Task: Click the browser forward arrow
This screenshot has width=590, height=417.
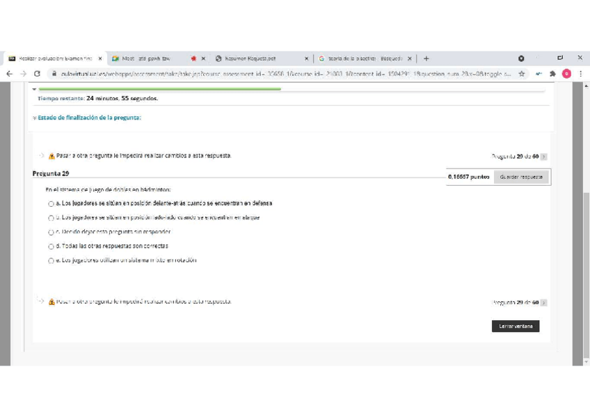Action: (24, 74)
